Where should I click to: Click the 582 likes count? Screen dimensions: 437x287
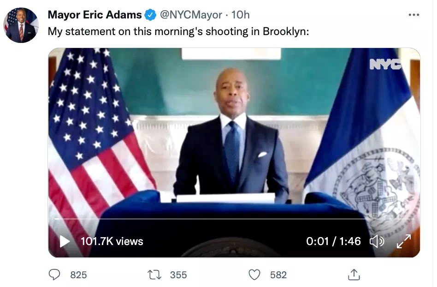click(278, 275)
